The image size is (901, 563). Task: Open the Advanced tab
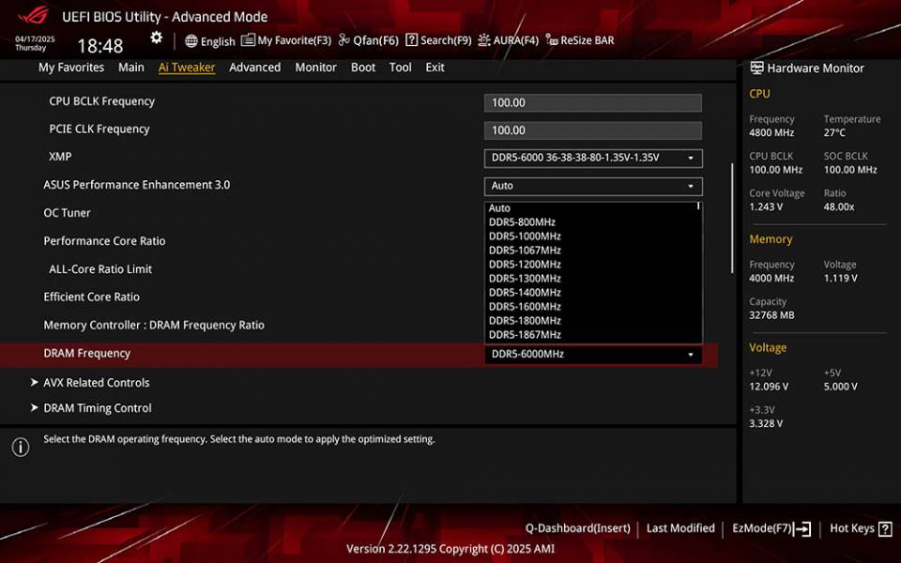254,68
